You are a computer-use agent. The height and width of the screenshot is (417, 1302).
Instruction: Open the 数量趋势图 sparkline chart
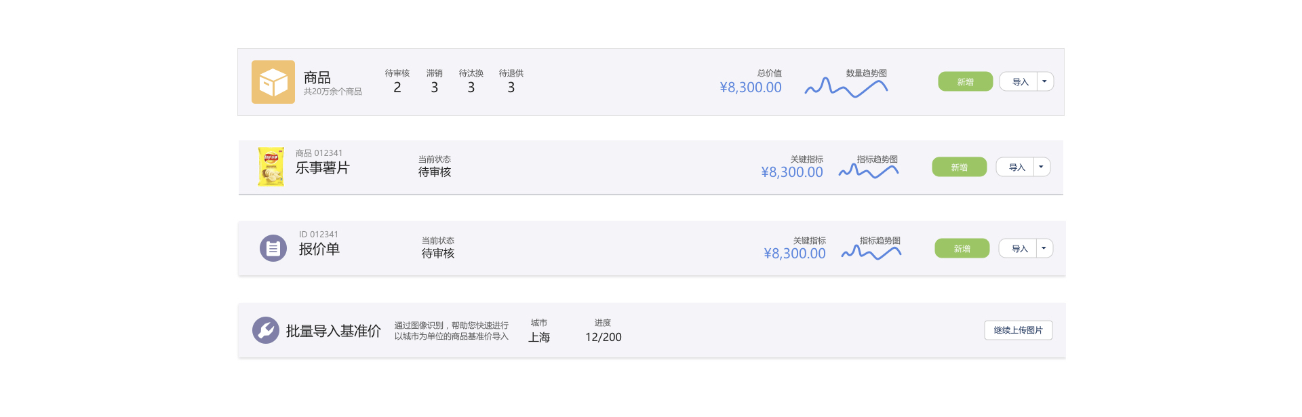[846, 87]
